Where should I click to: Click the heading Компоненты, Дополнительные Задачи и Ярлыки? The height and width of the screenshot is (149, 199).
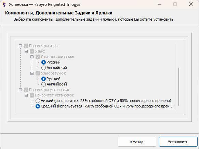(x=58, y=13)
